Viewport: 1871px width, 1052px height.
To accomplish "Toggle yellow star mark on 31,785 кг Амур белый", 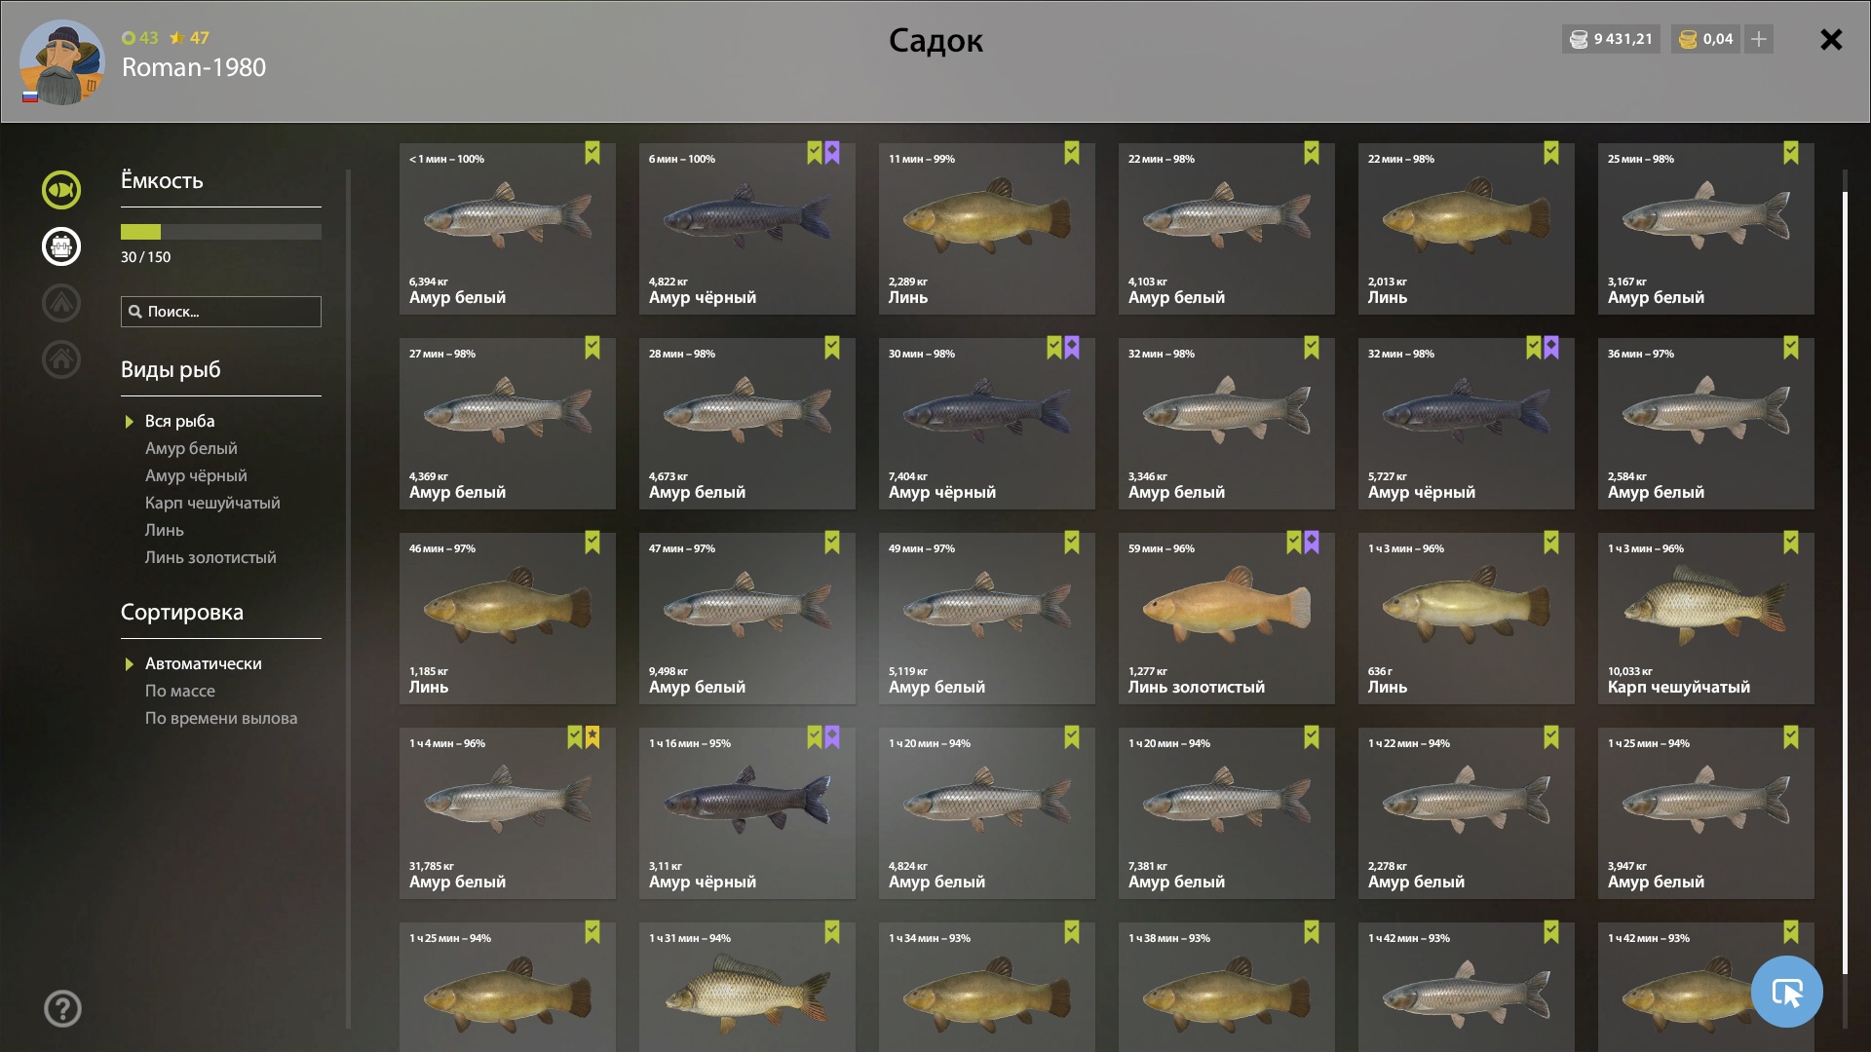I will point(592,737).
